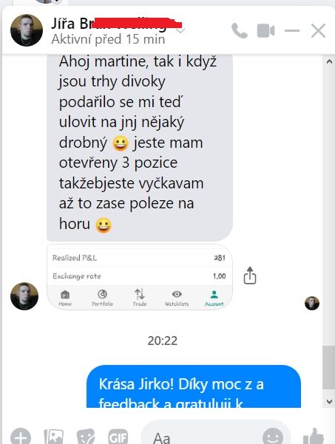Focus the Aa message input field
This screenshot has height=444, width=335.
(x=203, y=437)
